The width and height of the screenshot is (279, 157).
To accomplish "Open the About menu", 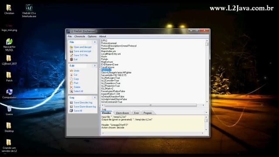I will [x=103, y=36].
